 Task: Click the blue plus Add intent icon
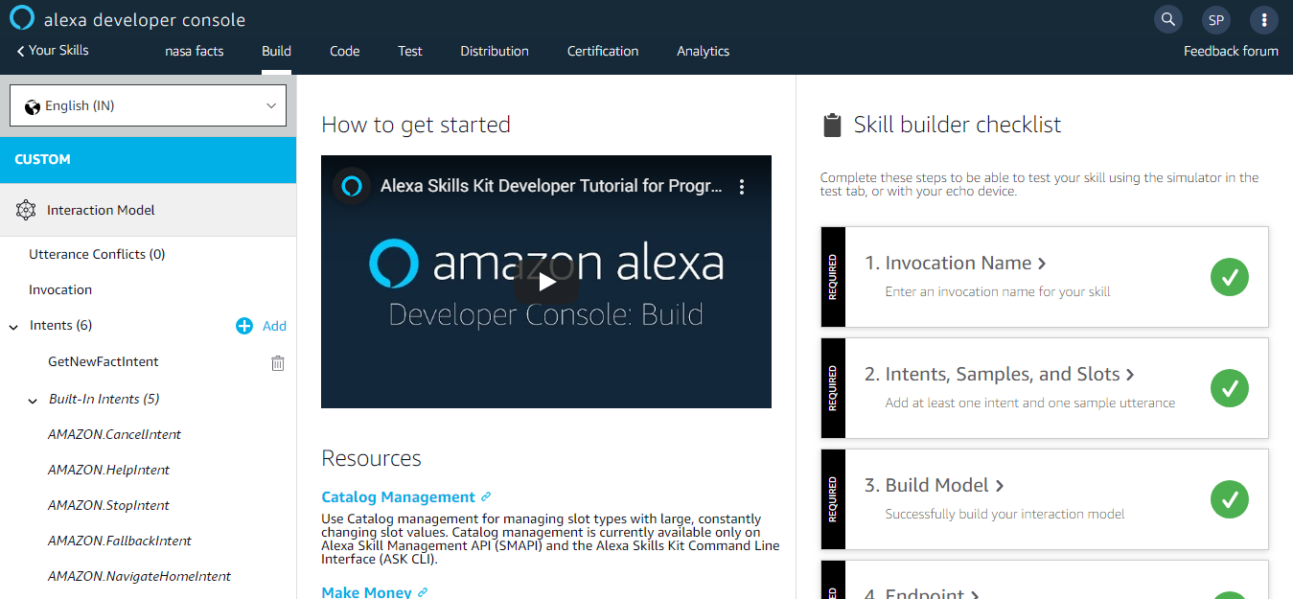pos(244,326)
